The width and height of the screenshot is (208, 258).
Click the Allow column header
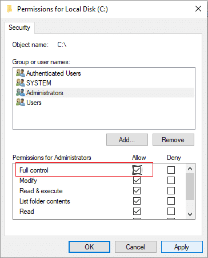pos(139,158)
